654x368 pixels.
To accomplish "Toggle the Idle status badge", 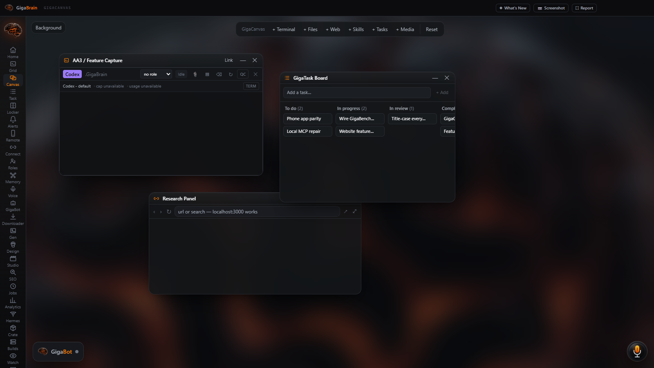I will point(181,74).
